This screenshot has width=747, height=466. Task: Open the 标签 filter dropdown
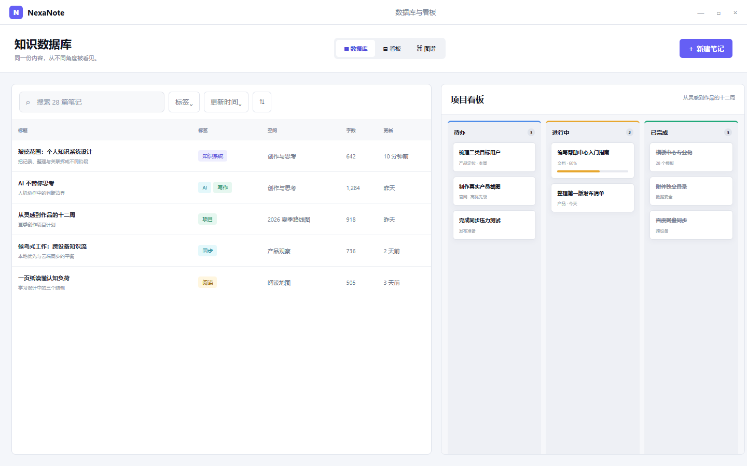click(184, 102)
